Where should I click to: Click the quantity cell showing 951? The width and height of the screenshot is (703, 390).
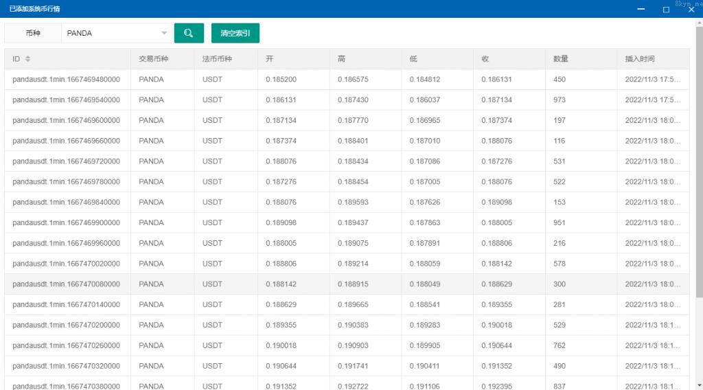[560, 223]
